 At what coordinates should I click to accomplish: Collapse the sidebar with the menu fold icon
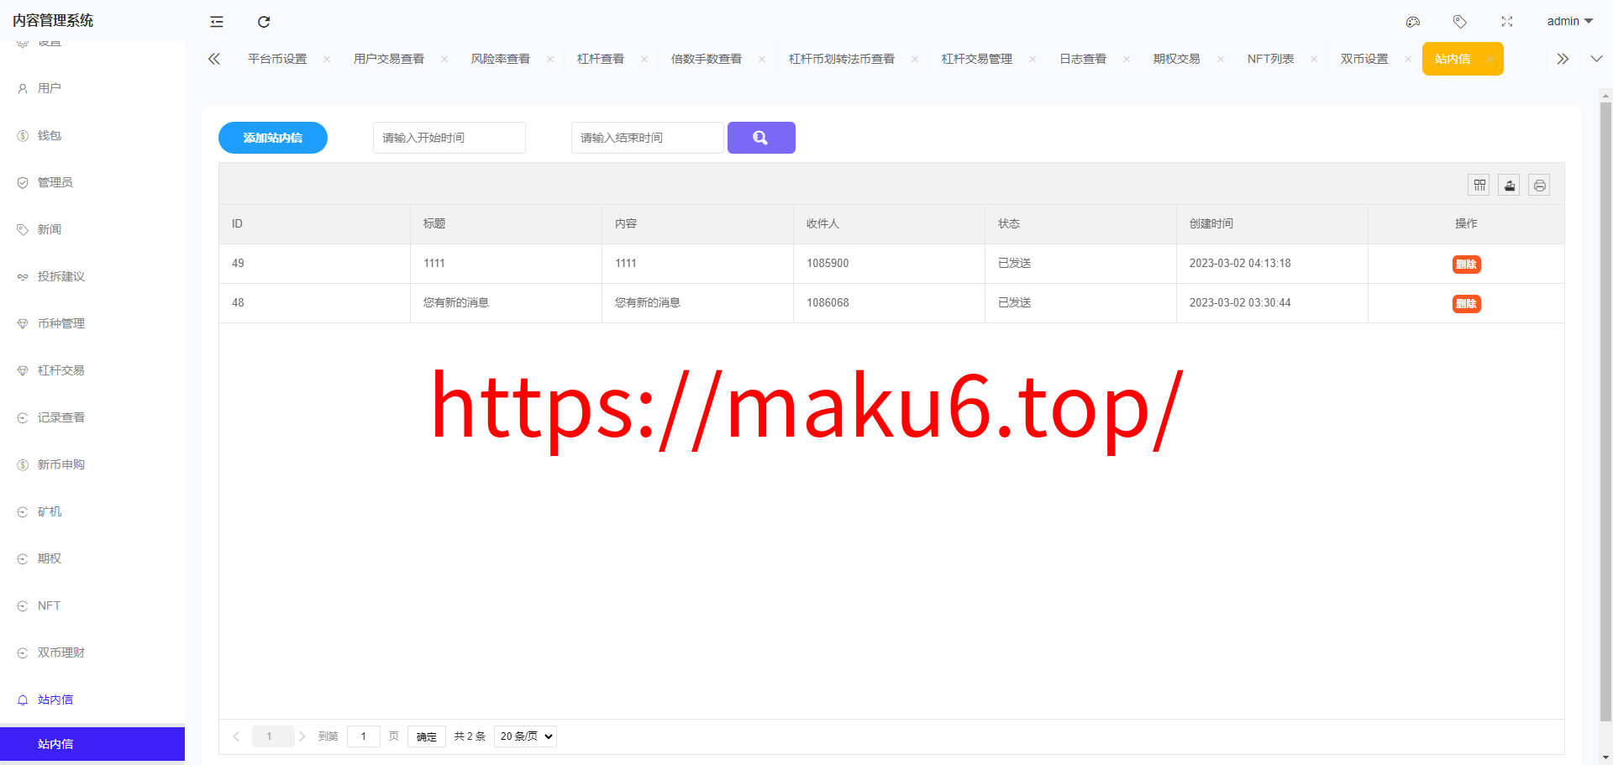coord(217,22)
